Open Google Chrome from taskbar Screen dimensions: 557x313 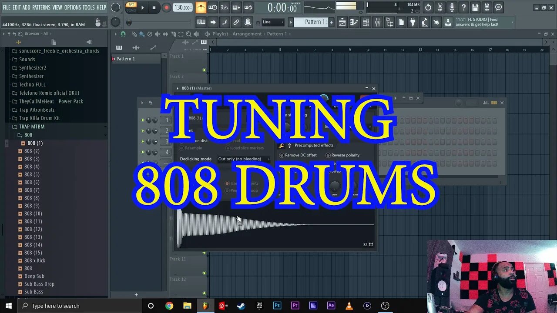169,306
